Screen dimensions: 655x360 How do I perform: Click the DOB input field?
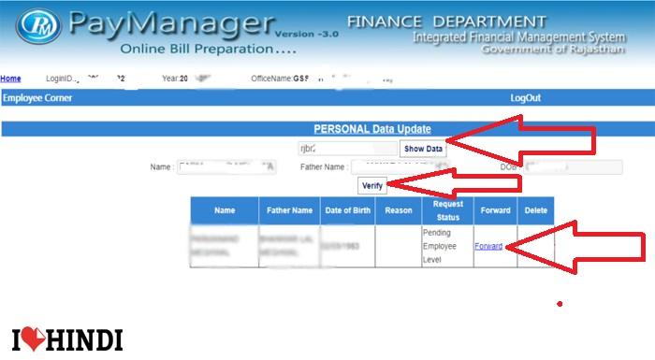(573, 167)
